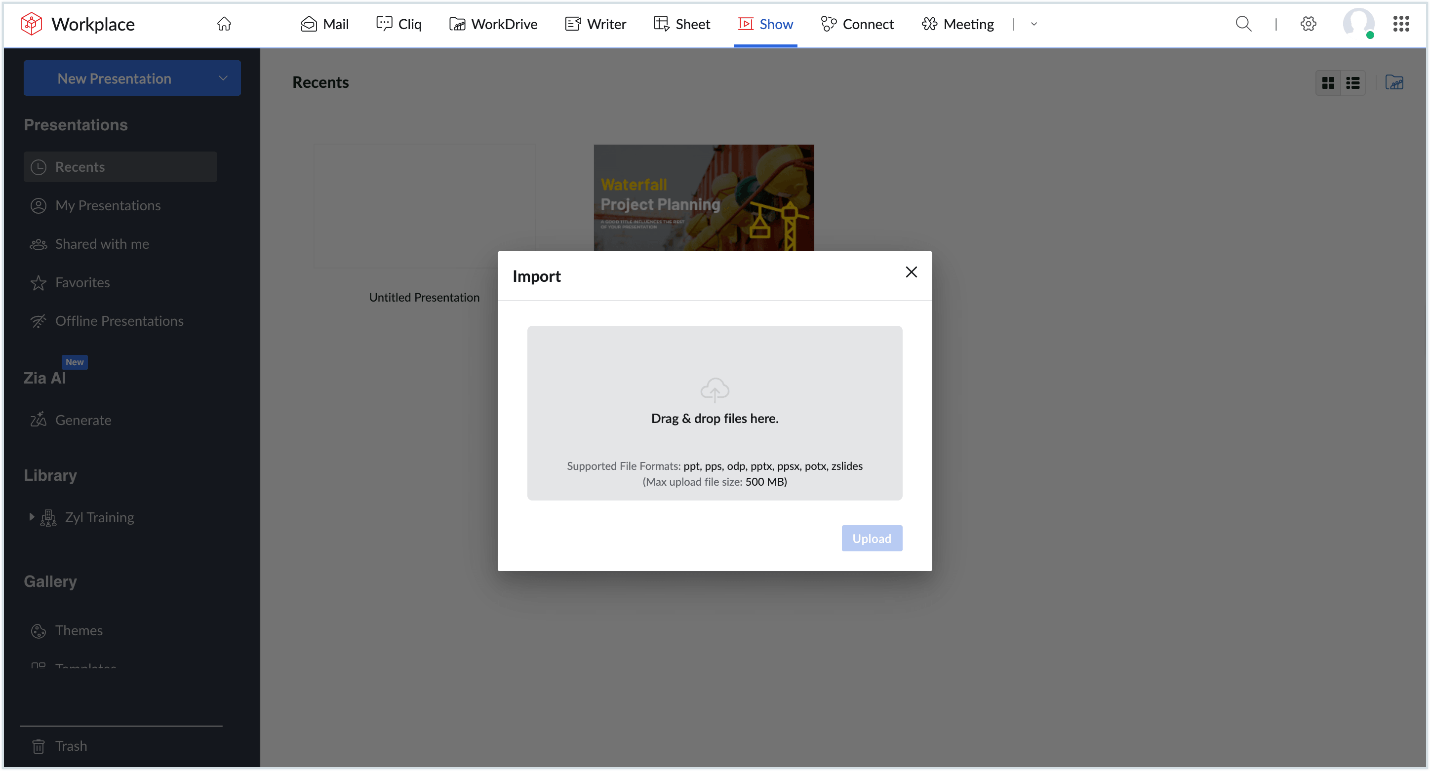The width and height of the screenshot is (1430, 771).
Task: Open the search magnifier icon
Action: coord(1244,24)
